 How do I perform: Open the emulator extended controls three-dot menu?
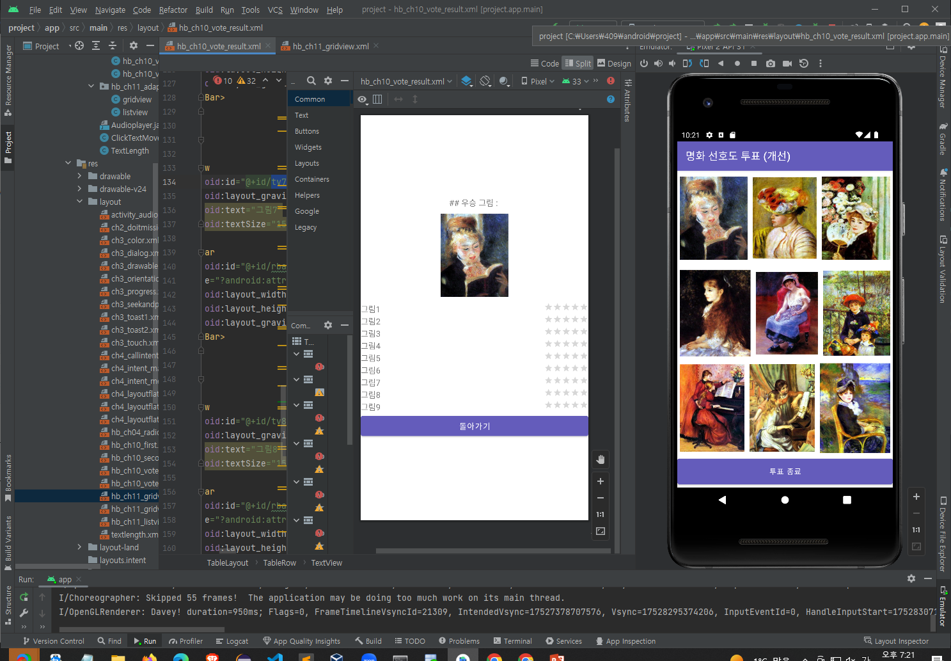click(x=821, y=63)
